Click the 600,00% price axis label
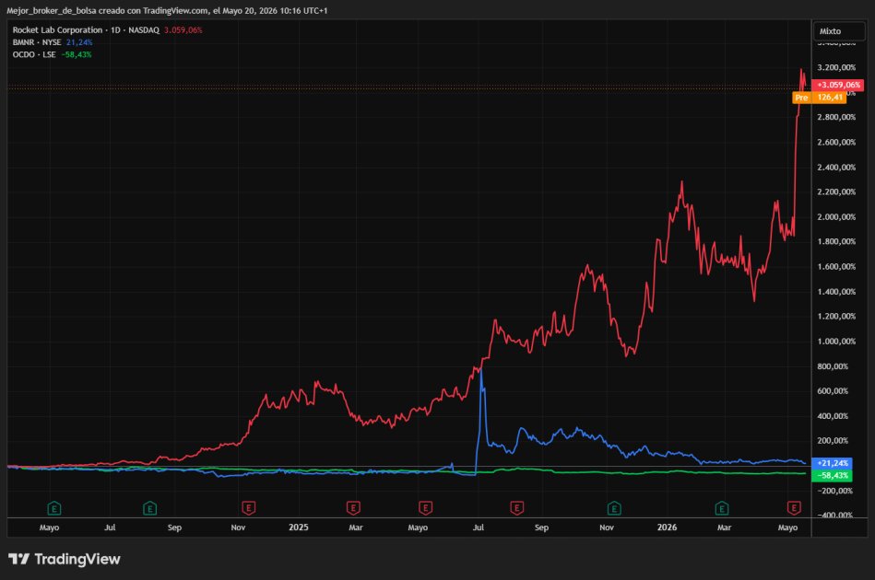875x580 pixels. click(x=833, y=390)
